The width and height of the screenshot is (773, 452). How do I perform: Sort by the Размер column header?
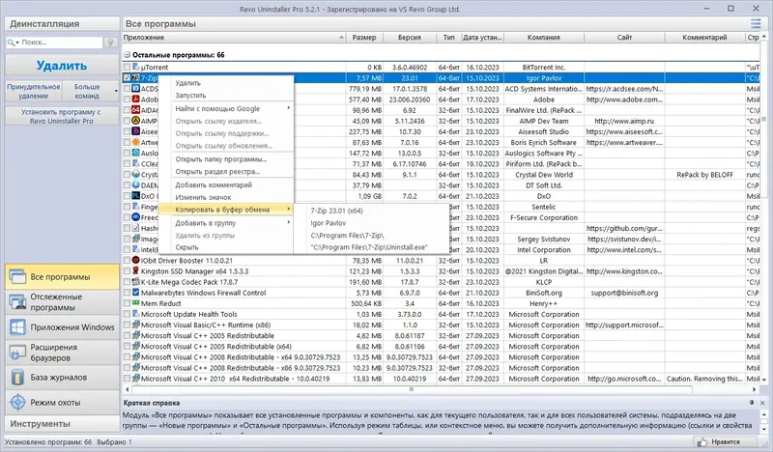coord(364,38)
